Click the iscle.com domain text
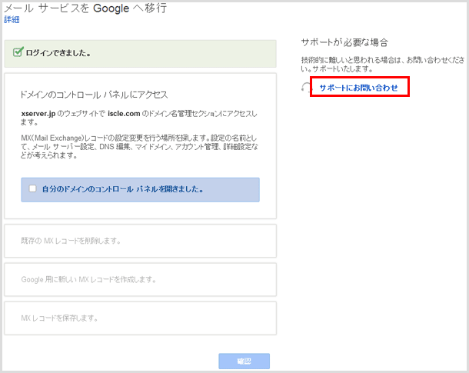 click(124, 114)
